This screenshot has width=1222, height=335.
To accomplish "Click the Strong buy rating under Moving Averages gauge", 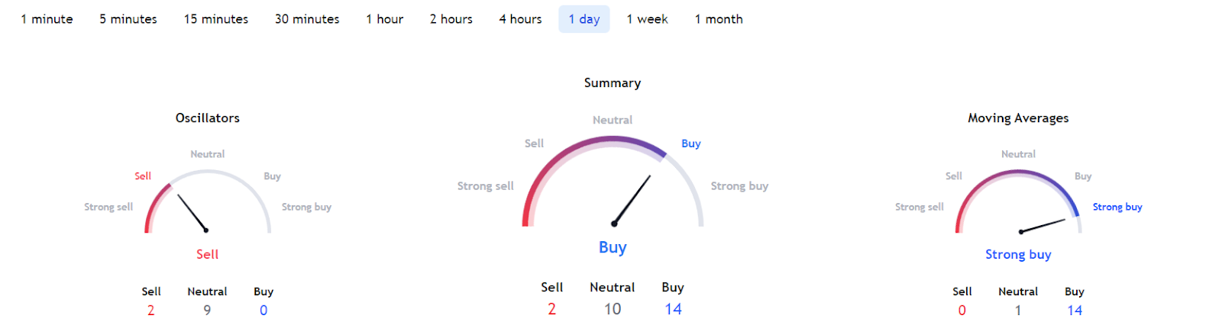I will [x=1017, y=255].
